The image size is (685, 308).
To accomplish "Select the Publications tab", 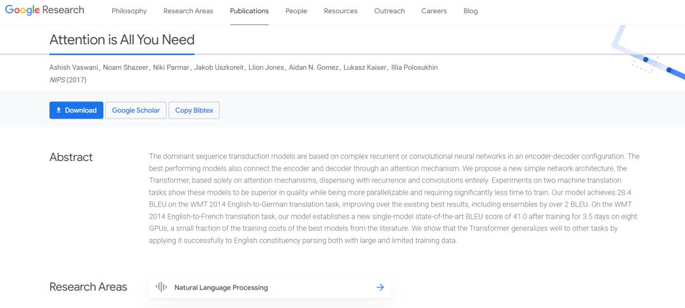I will [x=249, y=11].
